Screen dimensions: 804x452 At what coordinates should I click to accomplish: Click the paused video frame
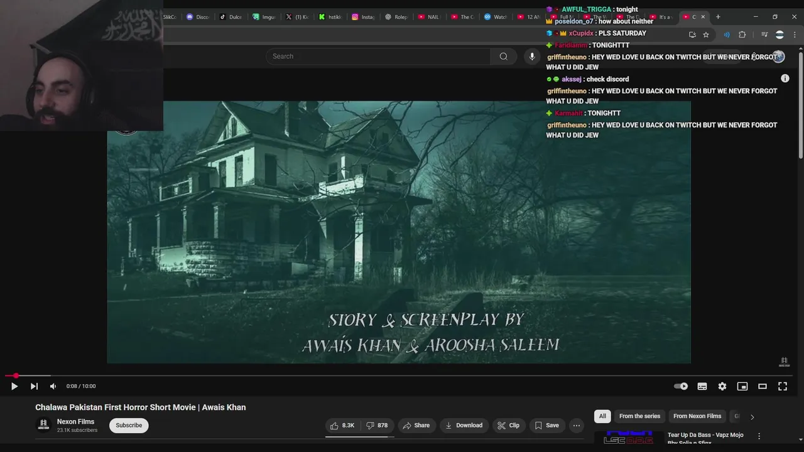398,232
